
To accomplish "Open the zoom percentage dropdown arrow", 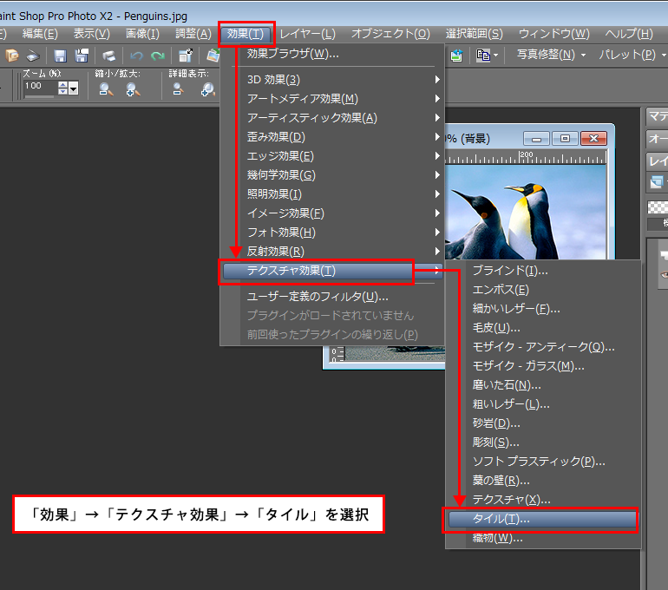I will [74, 88].
